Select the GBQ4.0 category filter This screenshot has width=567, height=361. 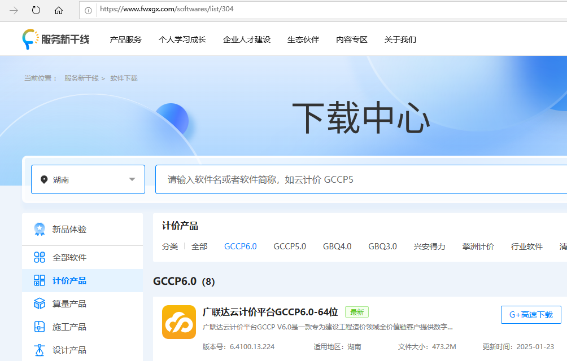coord(337,246)
